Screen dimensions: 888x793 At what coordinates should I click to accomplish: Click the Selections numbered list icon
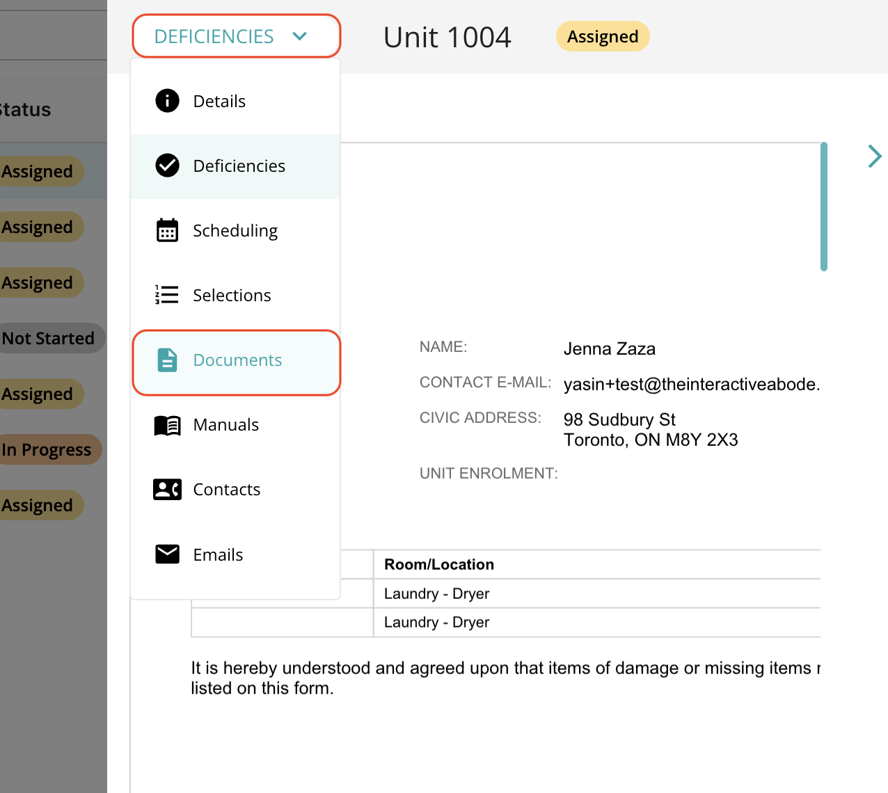pos(167,295)
